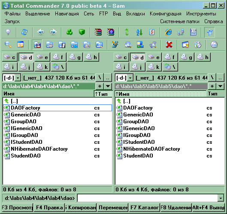227x214 pixels.
Task: Click the highlighted folder view icon with red bar
Action: click(x=37, y=45)
